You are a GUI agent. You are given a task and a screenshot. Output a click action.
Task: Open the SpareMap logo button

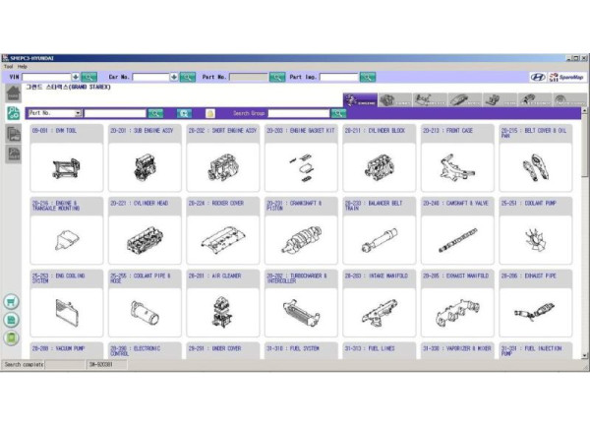[x=564, y=77]
